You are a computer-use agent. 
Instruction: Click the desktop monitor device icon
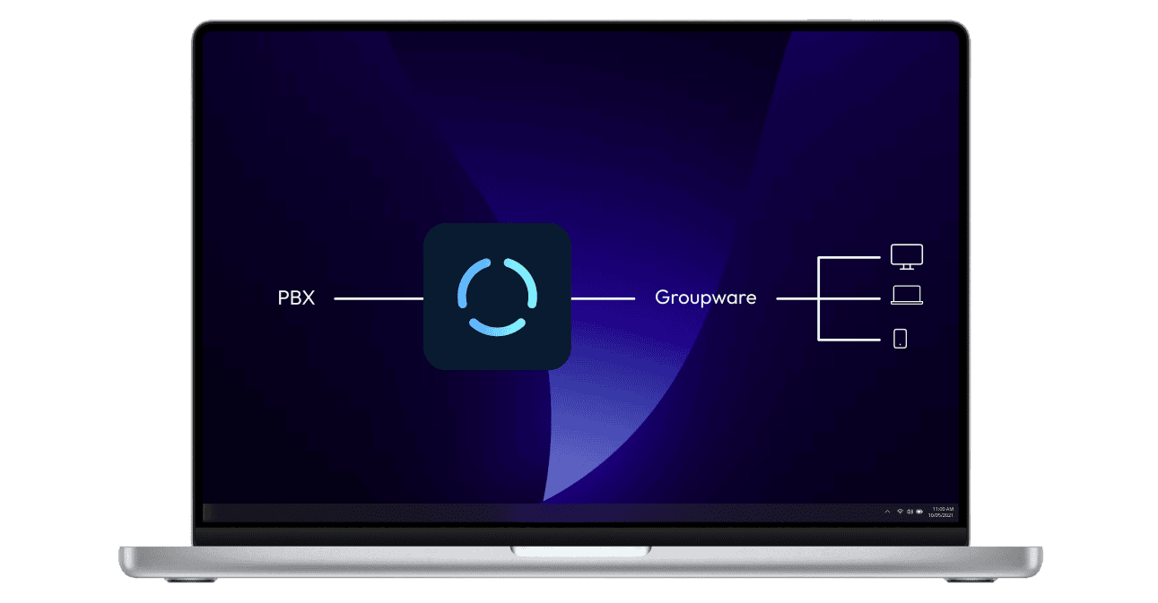(x=906, y=256)
